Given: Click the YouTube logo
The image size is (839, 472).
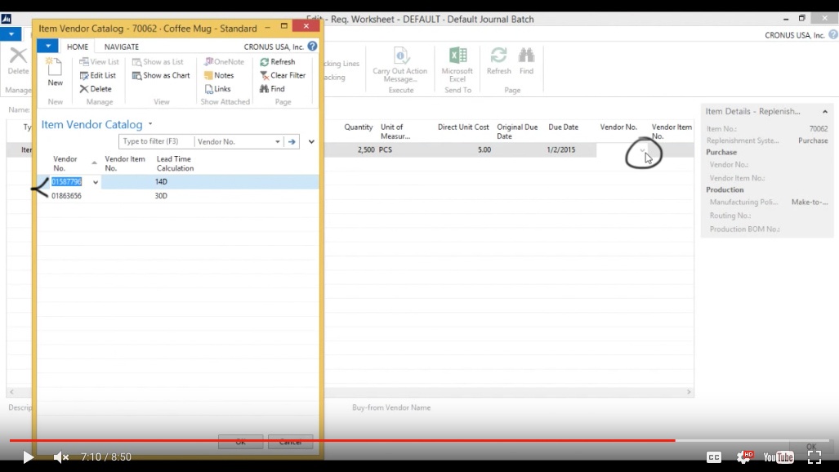Looking at the screenshot, I should tap(779, 457).
